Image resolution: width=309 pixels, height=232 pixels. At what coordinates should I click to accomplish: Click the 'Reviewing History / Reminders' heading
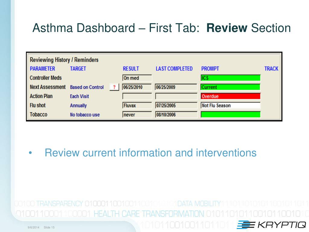click(x=64, y=60)
